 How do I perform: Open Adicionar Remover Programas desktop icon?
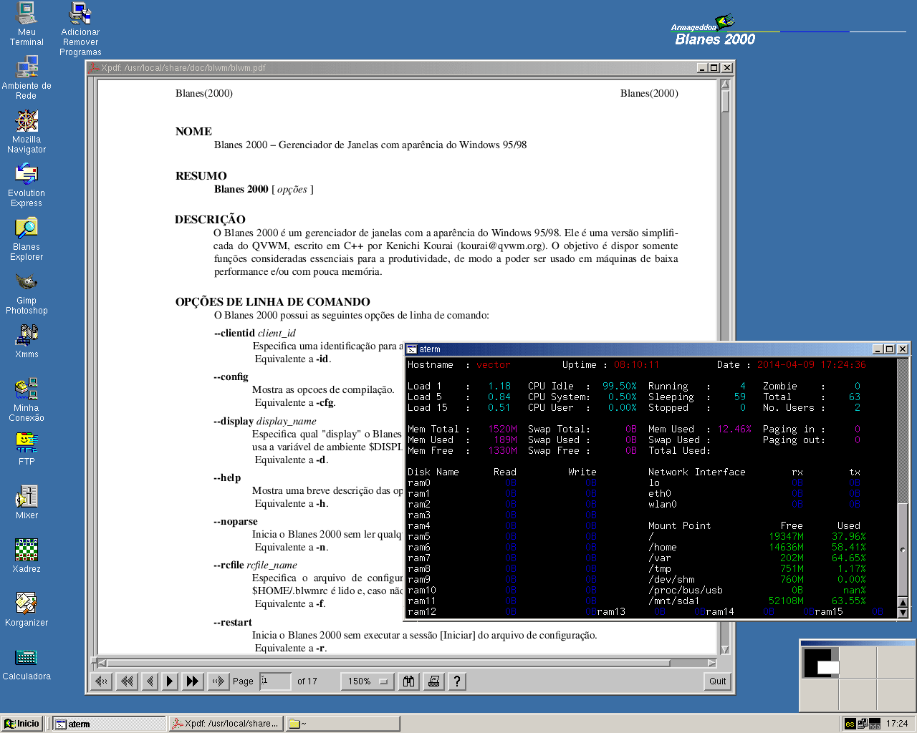(80, 29)
